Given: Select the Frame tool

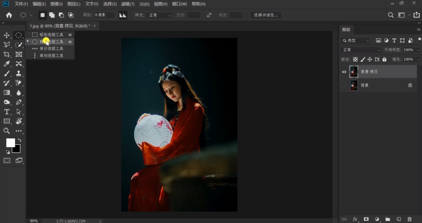Looking at the screenshot, I should [19, 54].
